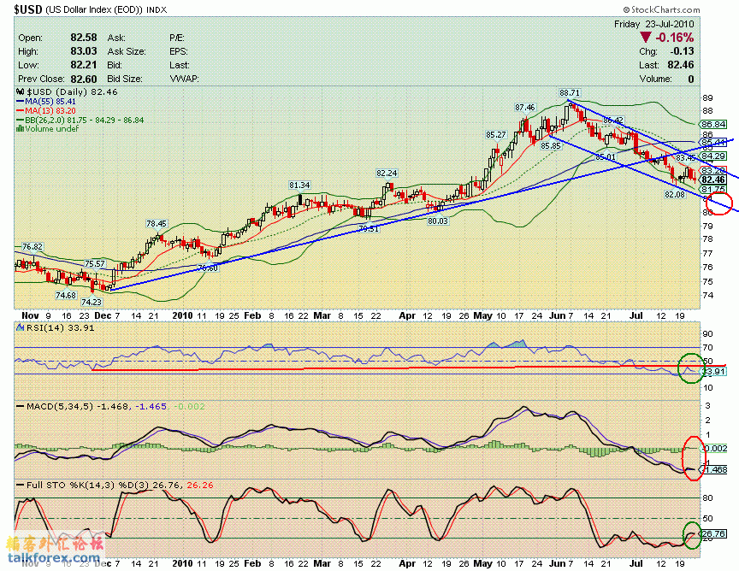Click the red line marker before MA(13)
The image size is (739, 571).
(21, 111)
